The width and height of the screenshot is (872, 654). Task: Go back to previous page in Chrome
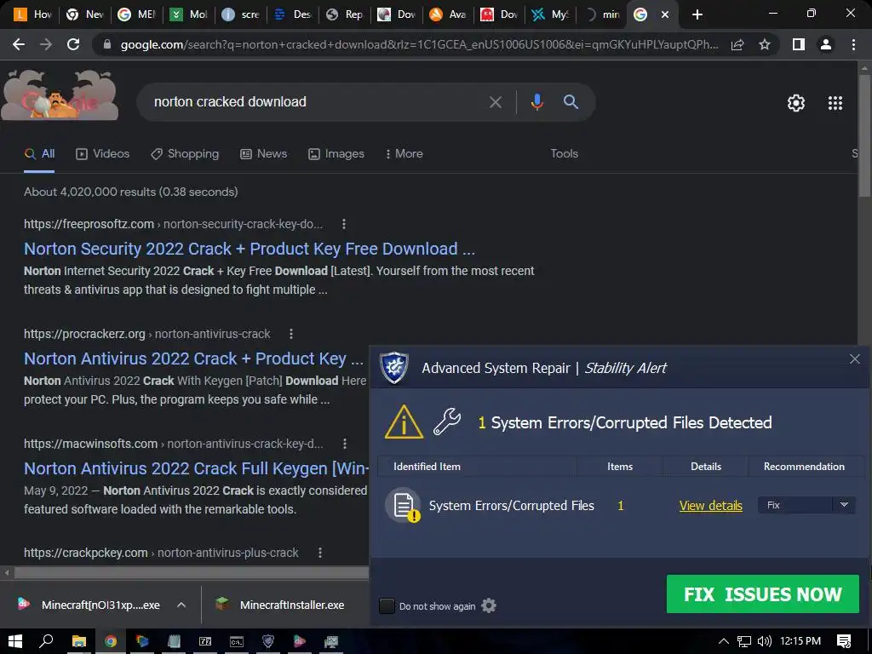pos(19,44)
